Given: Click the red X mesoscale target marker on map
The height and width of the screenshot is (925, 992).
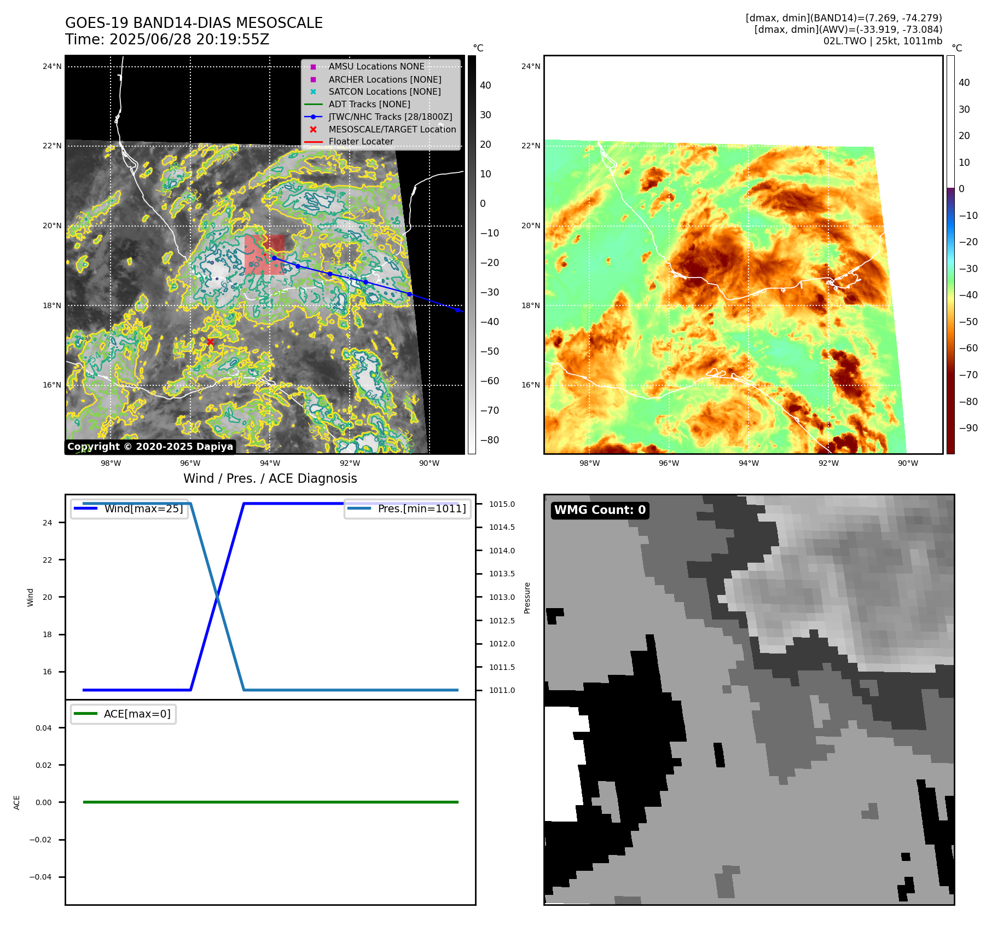Looking at the screenshot, I should pos(210,342).
